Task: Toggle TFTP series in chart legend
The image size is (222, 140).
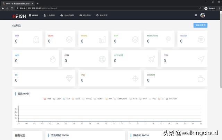Action: click(x=143, y=99)
